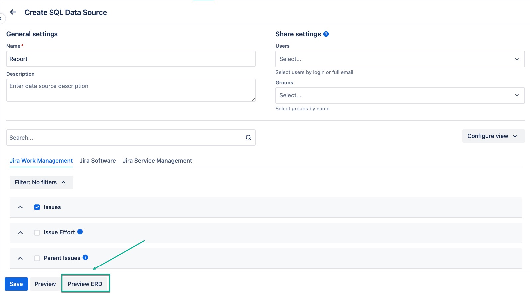Click the Save button
530x296 pixels.
tap(16, 284)
